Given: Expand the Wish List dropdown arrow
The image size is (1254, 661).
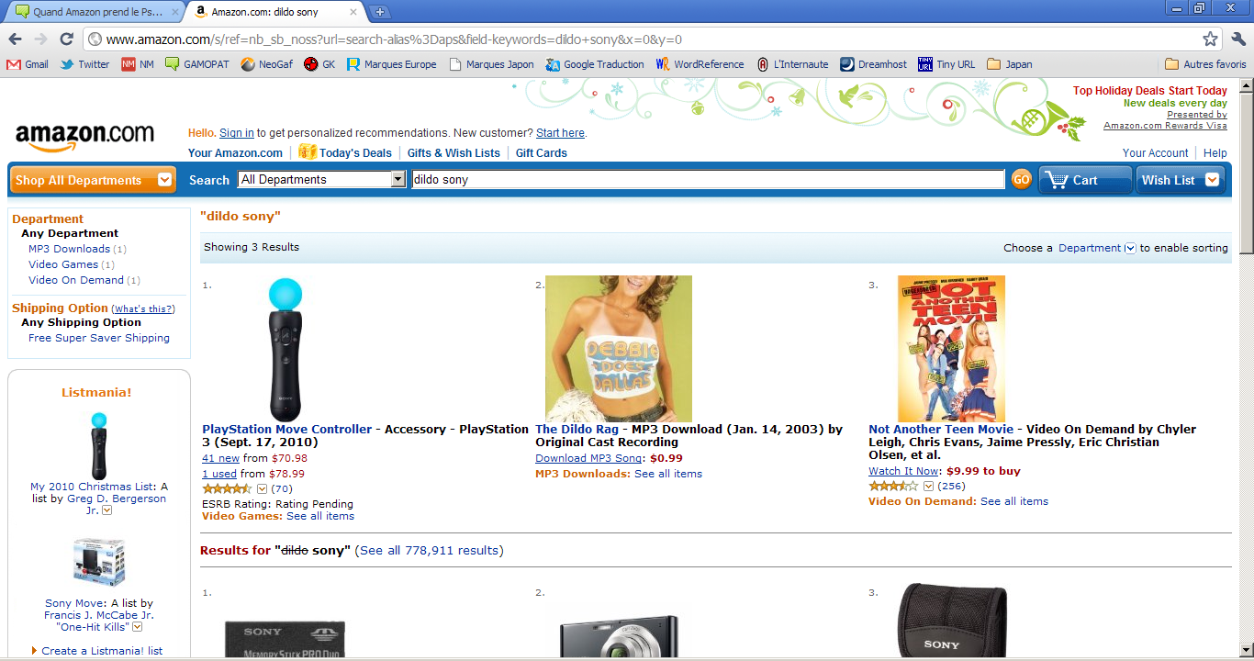Looking at the screenshot, I should [1213, 180].
